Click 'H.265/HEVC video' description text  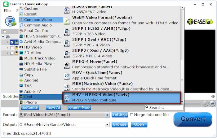tap(89, 12)
